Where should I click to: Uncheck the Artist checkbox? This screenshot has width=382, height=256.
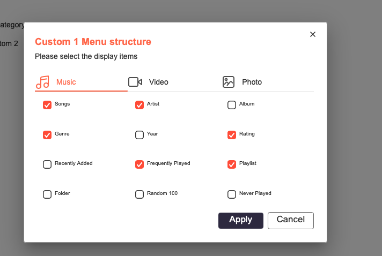tap(139, 105)
